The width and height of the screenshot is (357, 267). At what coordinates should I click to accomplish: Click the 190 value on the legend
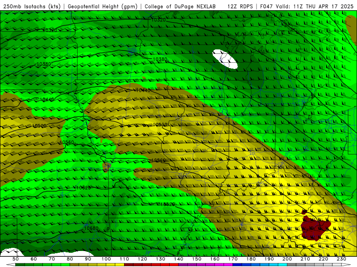(x=269, y=259)
